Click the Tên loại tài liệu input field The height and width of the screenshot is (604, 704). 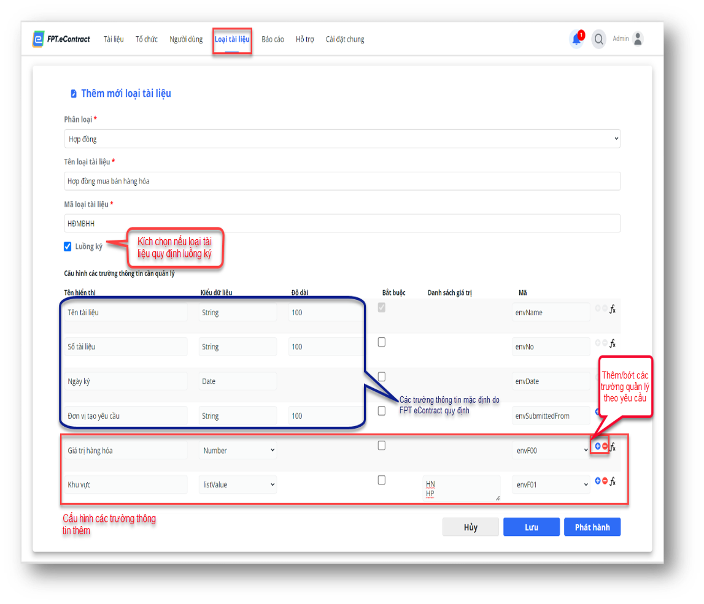click(342, 181)
